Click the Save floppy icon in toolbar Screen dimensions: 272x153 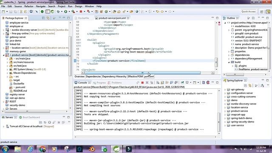tap(11, 11)
